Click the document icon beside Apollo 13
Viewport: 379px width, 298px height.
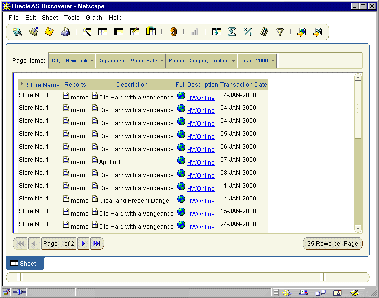[95, 160]
